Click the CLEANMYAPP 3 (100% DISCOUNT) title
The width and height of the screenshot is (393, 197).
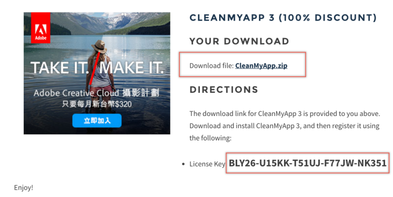(283, 18)
